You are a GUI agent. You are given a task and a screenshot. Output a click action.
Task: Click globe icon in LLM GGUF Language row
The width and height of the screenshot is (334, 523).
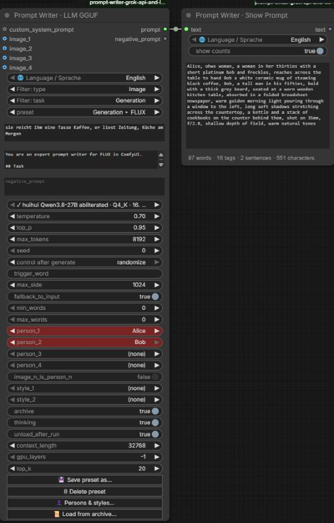pos(20,78)
